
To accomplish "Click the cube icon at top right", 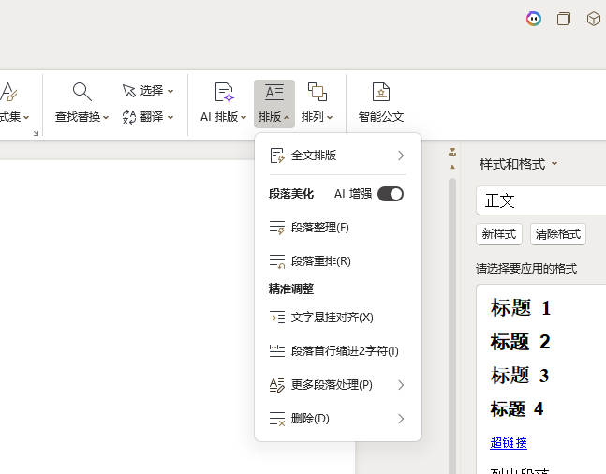I will 593,19.
